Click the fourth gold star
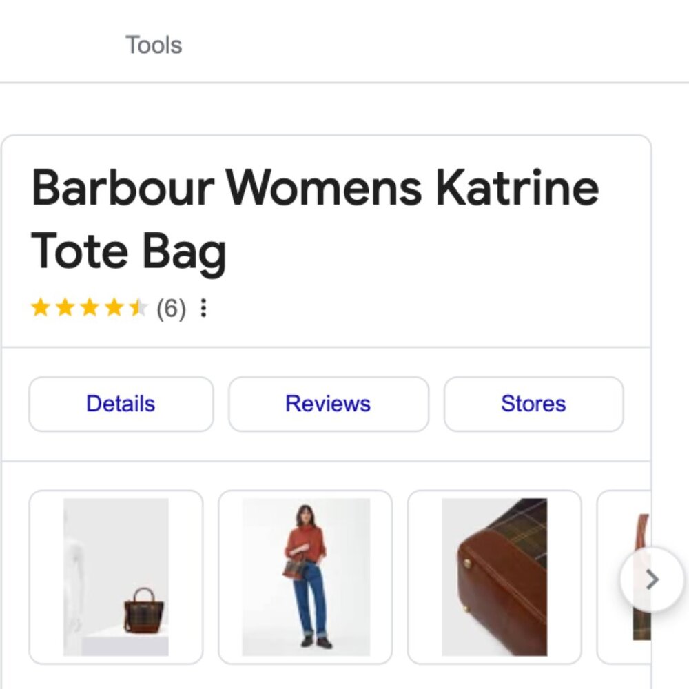 pos(114,307)
